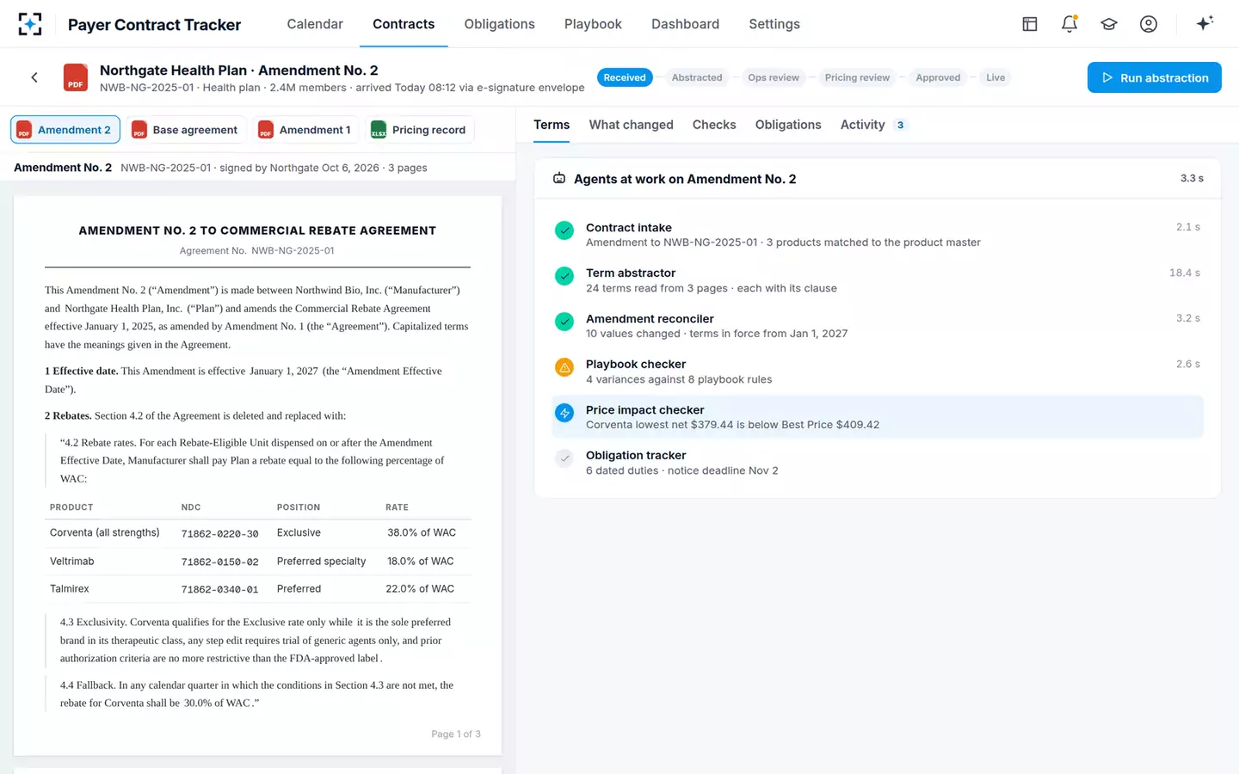Go back with the left chevron arrow
Viewport: 1239px width, 774px height.
tap(34, 77)
